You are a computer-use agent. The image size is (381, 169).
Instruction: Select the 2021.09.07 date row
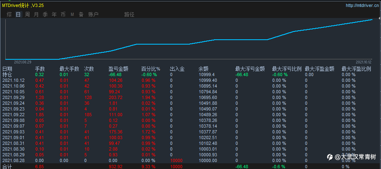190,126
